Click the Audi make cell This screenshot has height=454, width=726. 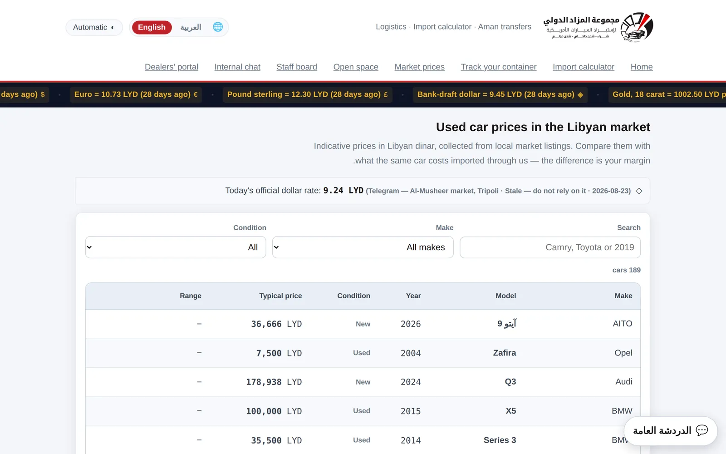click(624, 382)
